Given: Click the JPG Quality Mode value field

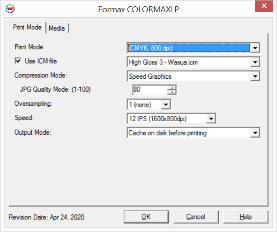Looking at the screenshot, I should [149, 90].
